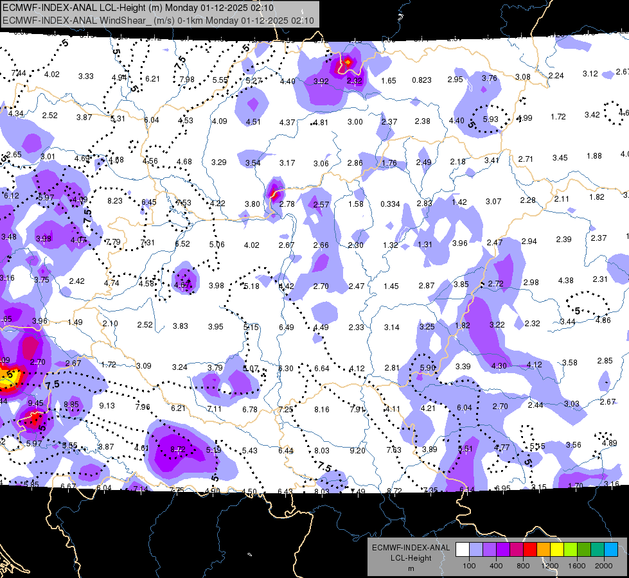Click the LCL-Height header title line
This screenshot has width=629, height=578.
tap(138, 8)
